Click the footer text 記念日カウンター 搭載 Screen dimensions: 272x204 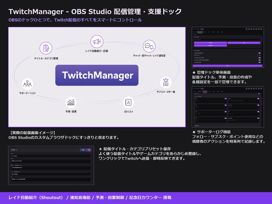[150, 198]
